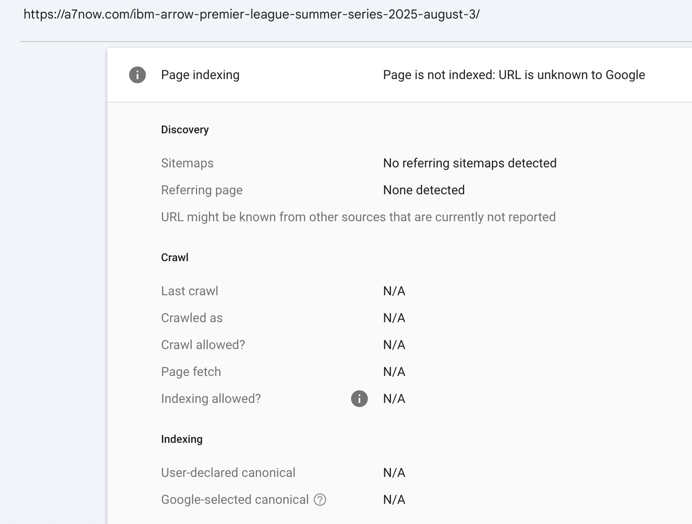Image resolution: width=692 pixels, height=524 pixels.
Task: Click 'No referring sitemaps detected' value
Action: tap(470, 163)
